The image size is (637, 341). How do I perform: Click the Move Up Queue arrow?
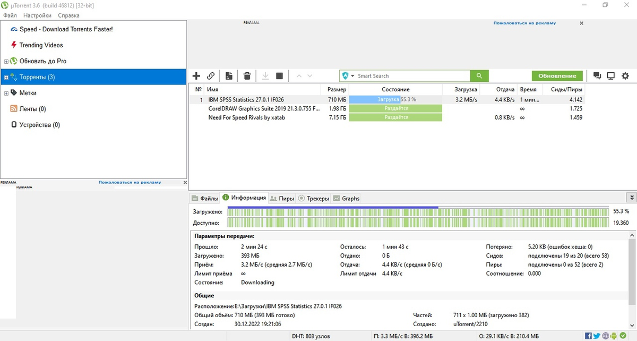pos(299,76)
